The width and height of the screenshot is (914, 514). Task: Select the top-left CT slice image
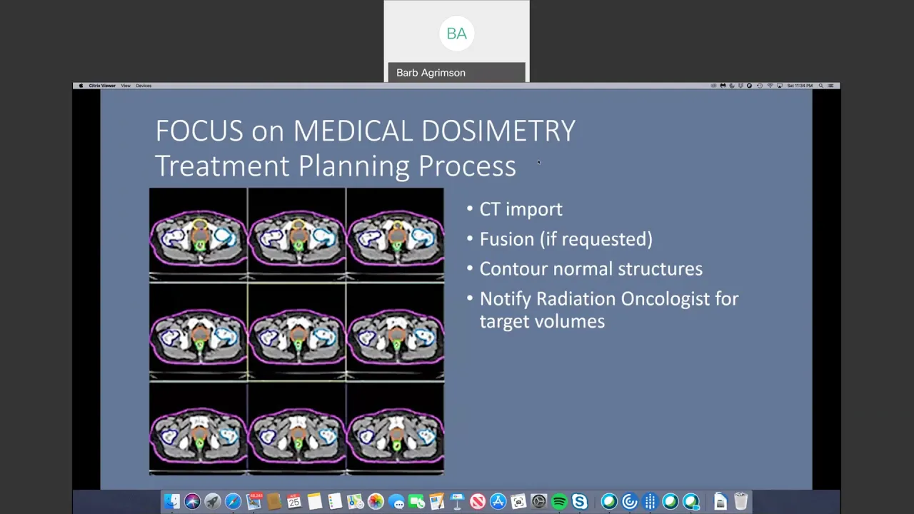point(198,236)
